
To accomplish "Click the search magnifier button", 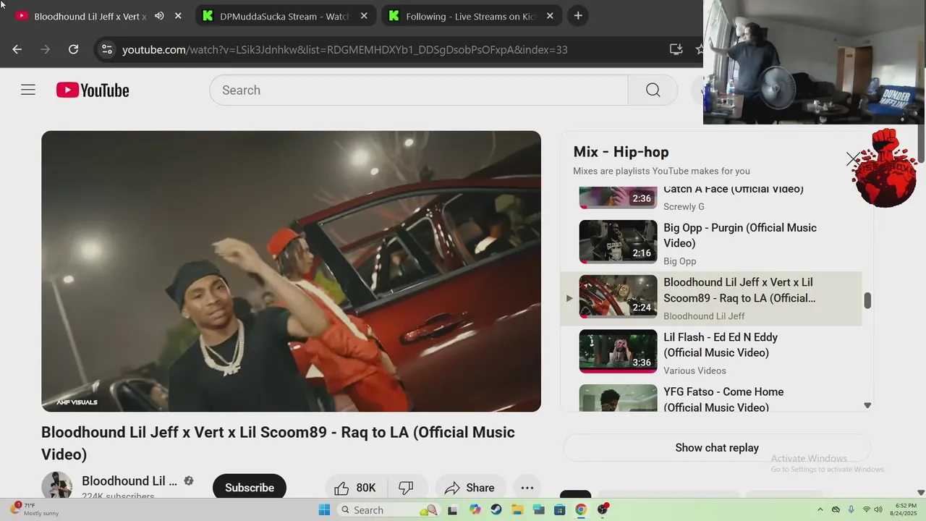I will pos(653,90).
